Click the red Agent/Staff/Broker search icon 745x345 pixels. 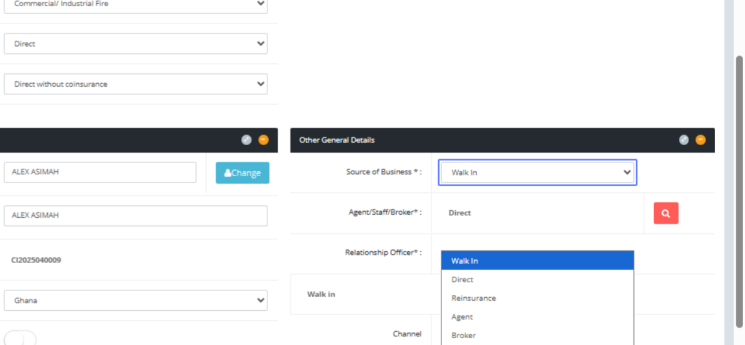[x=666, y=213]
